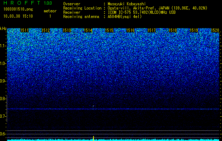Click the 1514 time marker

click(88, 30)
